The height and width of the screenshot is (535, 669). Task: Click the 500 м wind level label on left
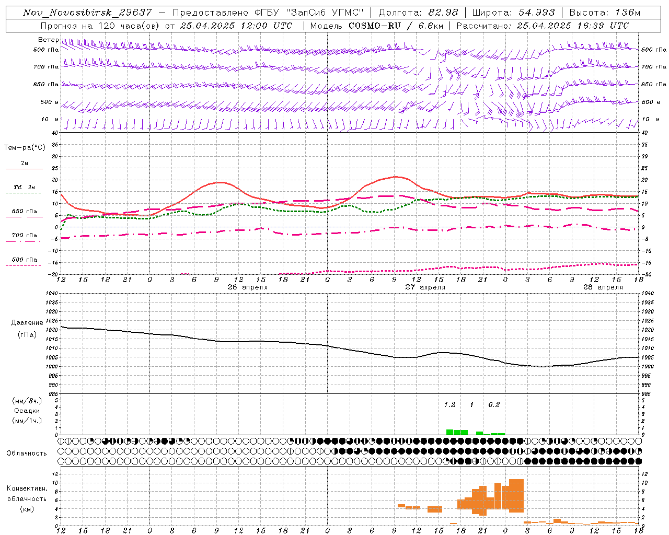point(50,102)
